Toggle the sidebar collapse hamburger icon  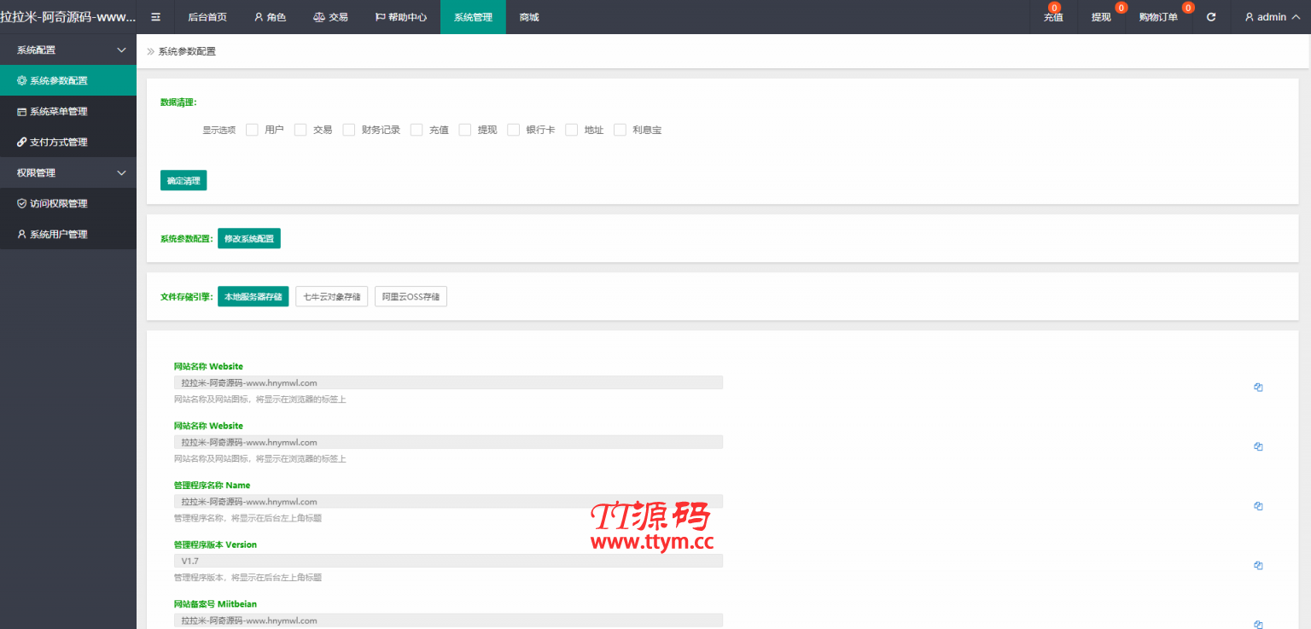tap(155, 17)
